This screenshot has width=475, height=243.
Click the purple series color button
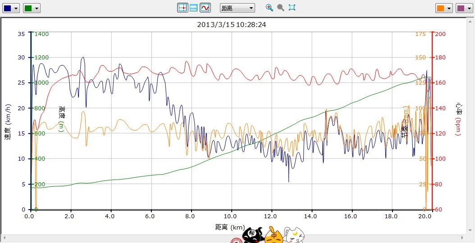(461, 8)
